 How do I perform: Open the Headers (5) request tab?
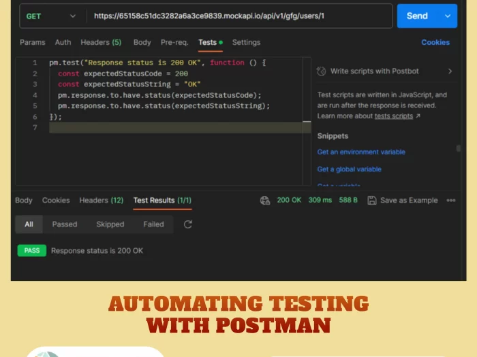101,42
